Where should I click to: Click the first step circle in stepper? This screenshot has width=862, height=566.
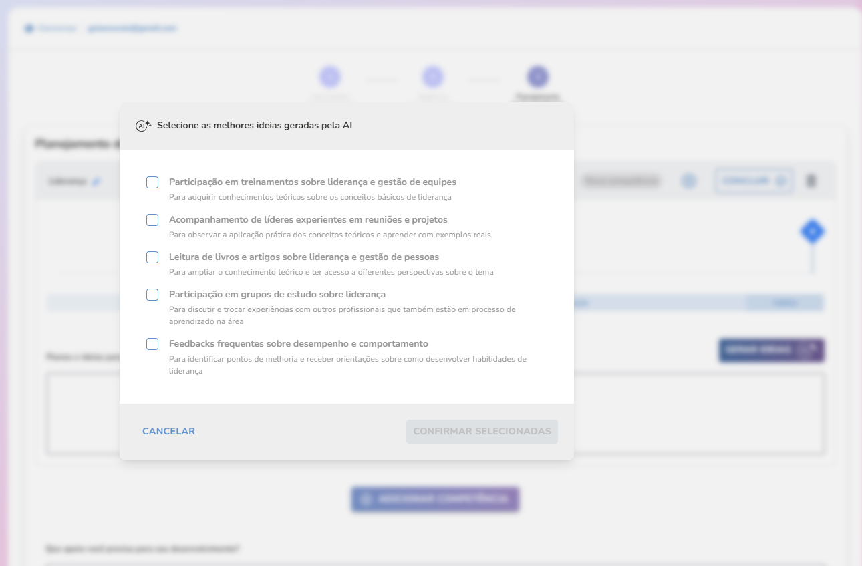point(330,77)
